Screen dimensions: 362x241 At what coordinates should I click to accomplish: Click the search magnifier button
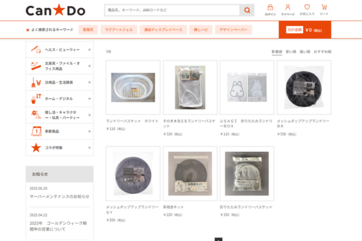247,10
